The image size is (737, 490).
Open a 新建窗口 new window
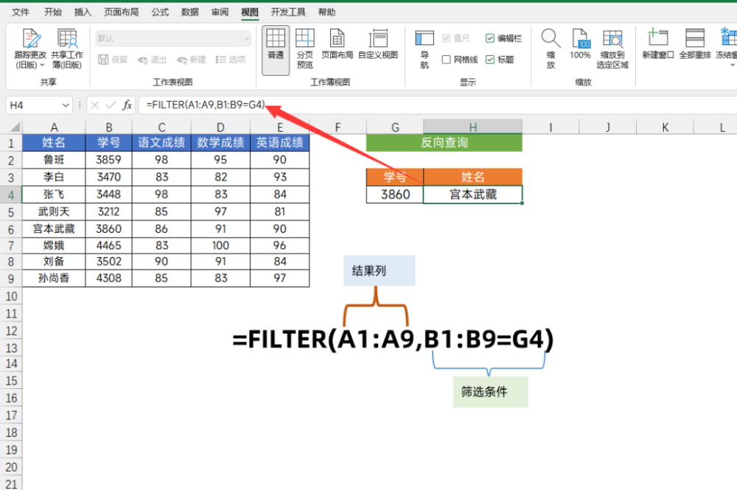point(657,44)
